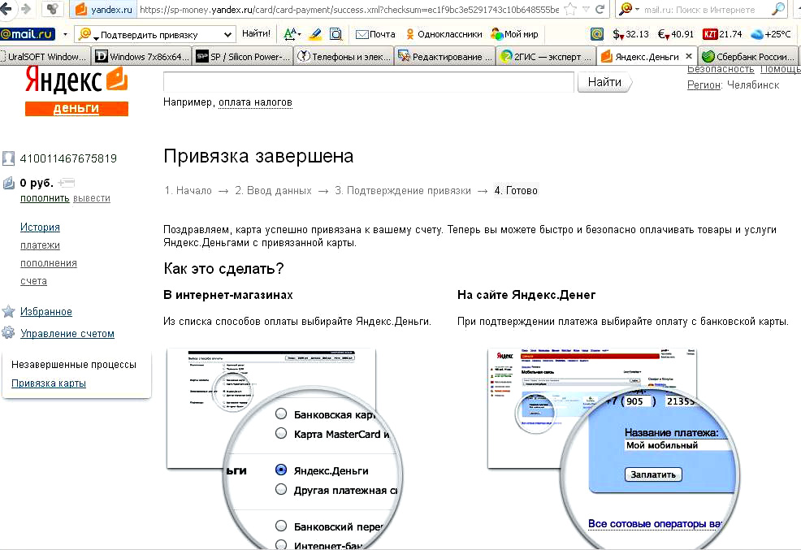This screenshot has width=801, height=550.
Task: Switch to the SP / Silicon Power tab
Action: [x=244, y=57]
